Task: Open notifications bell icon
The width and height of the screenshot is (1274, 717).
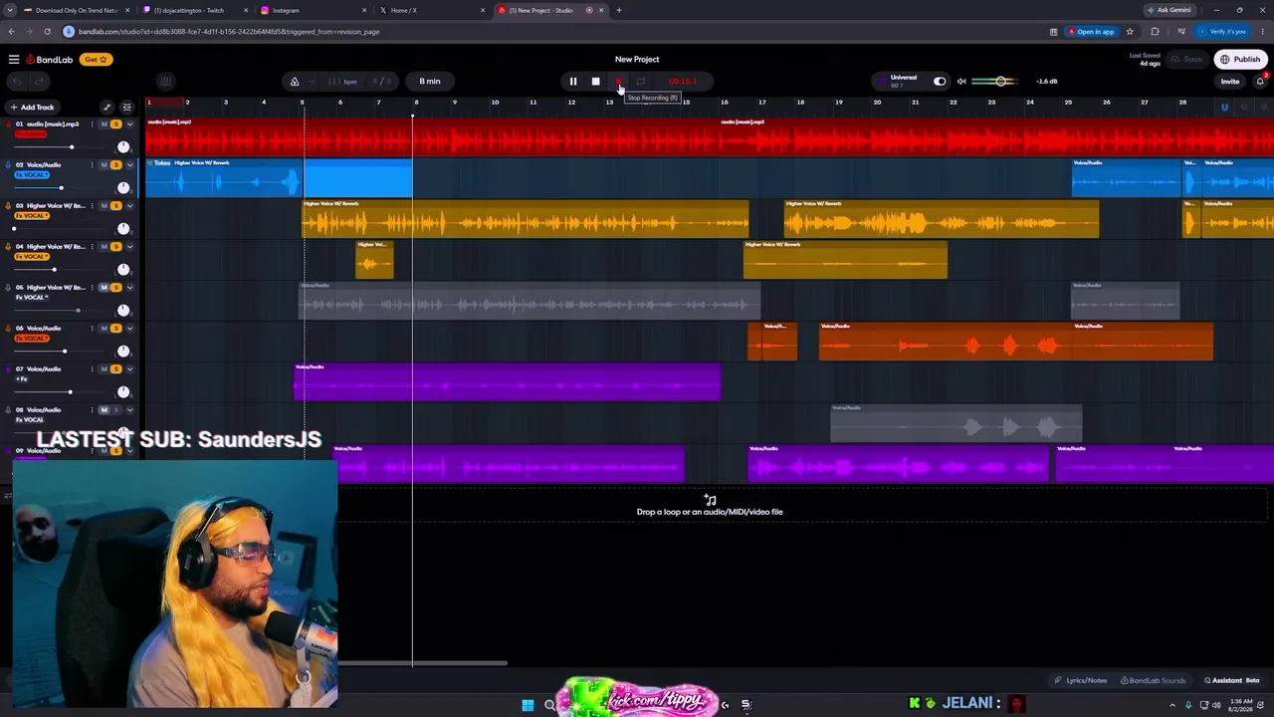Action: click(1260, 82)
